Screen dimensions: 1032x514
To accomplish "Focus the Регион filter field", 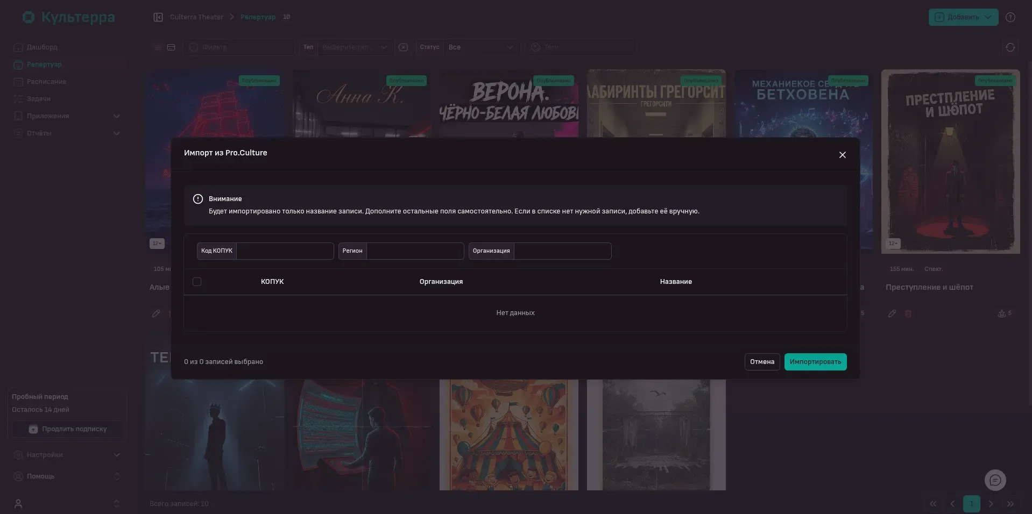I will [415, 251].
